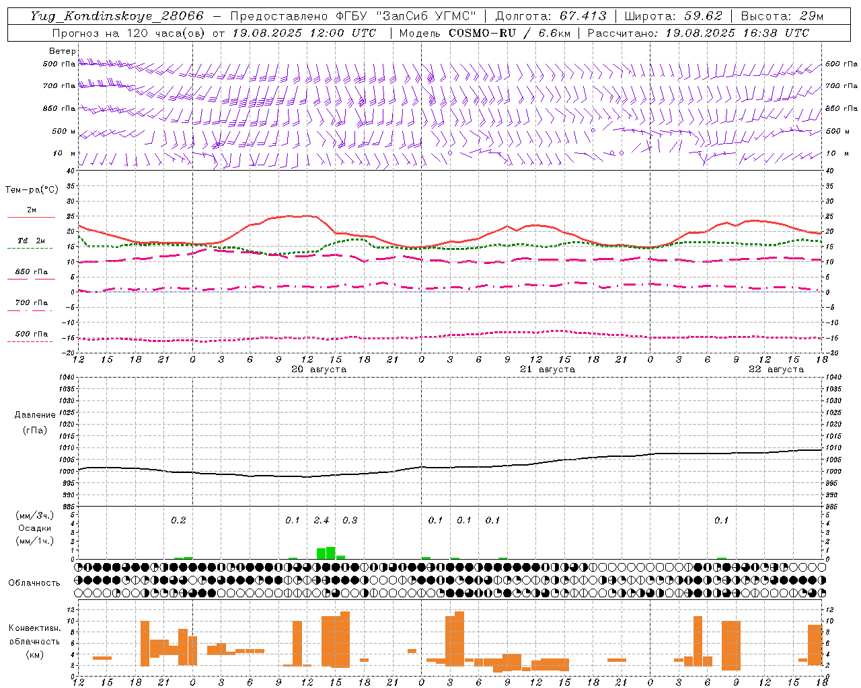Image resolution: width=861 pixels, height=688 pixels.
Task: Click the 2.4 precipitation amount value
Action: (322, 520)
